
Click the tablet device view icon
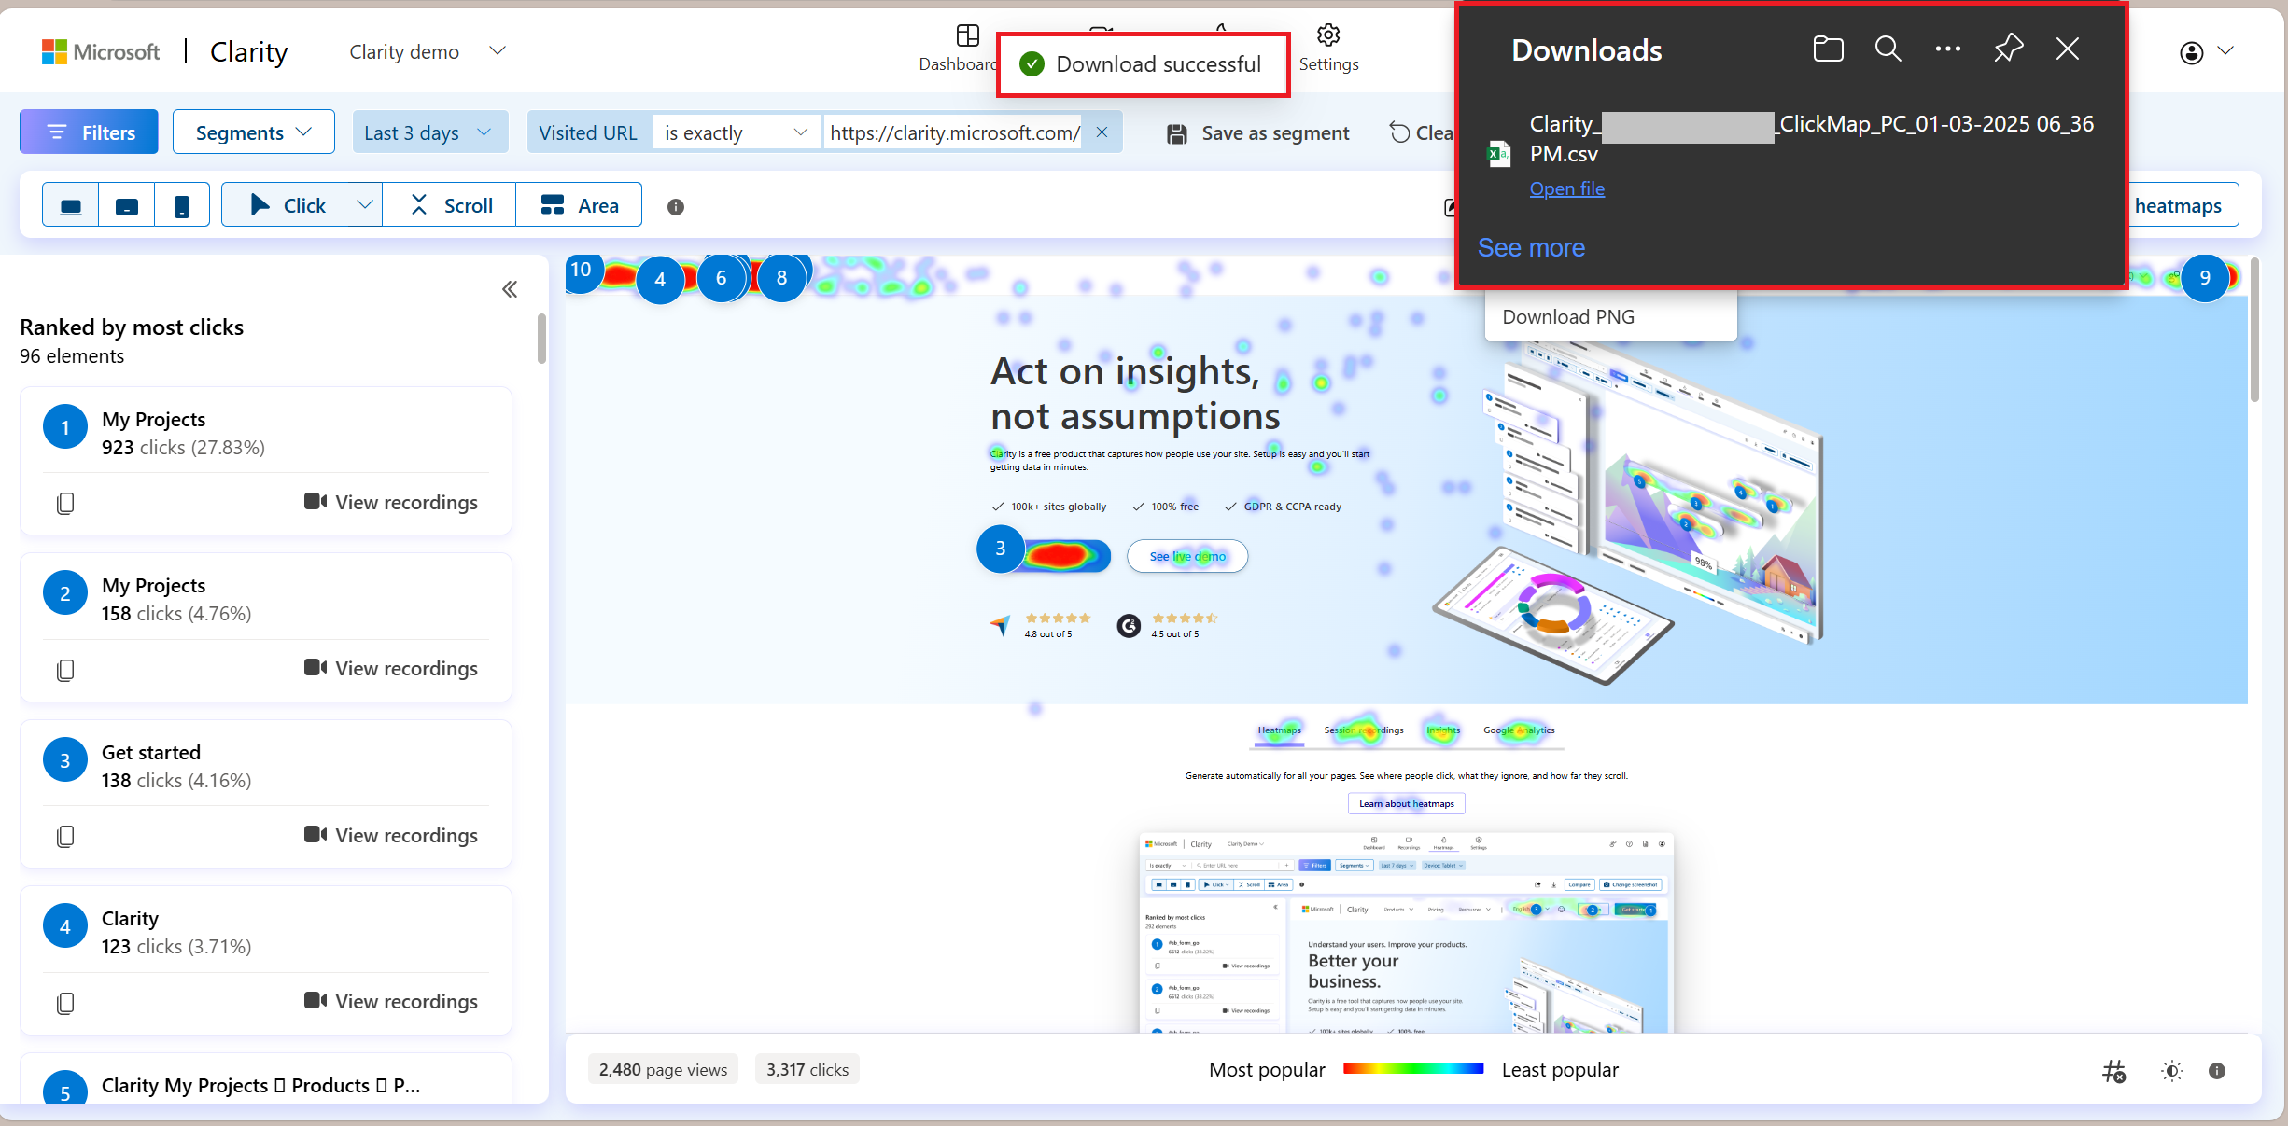coord(129,204)
